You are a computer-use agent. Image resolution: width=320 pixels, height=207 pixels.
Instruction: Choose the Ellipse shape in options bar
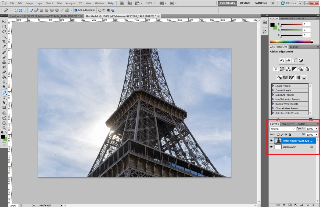pyautogui.click(x=52, y=10)
